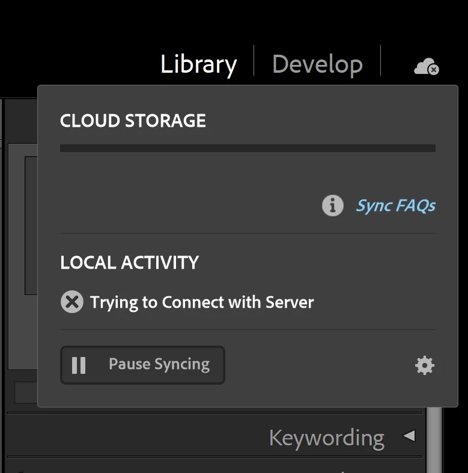Select the Trying to Connect with Server message

pos(202,302)
